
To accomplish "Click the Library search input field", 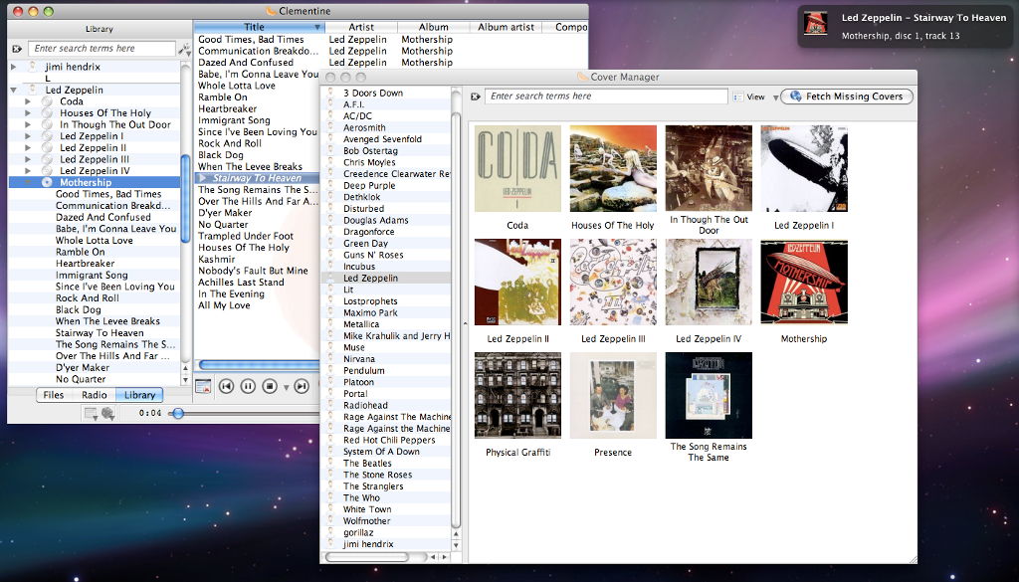I will click(102, 49).
